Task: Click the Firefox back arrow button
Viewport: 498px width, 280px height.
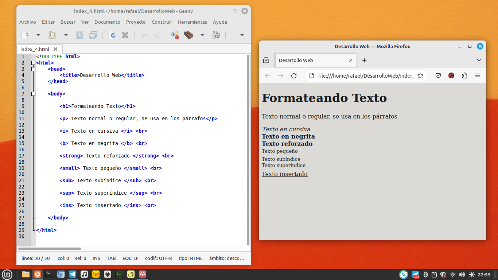Action: click(268, 75)
